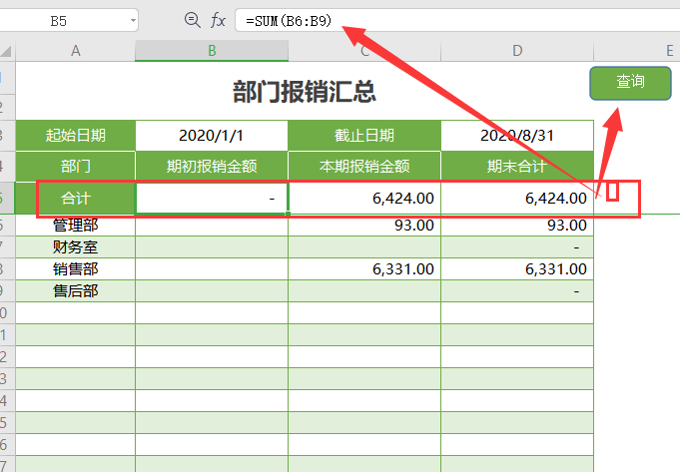The width and height of the screenshot is (680, 472).
Task: Select the 合计 期初报销金额 cell showing dash
Action: tap(212, 198)
